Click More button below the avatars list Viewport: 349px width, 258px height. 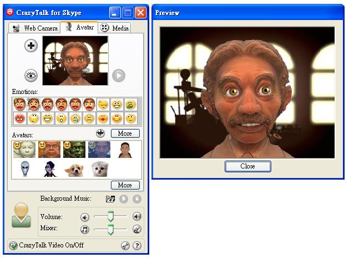pos(125,185)
